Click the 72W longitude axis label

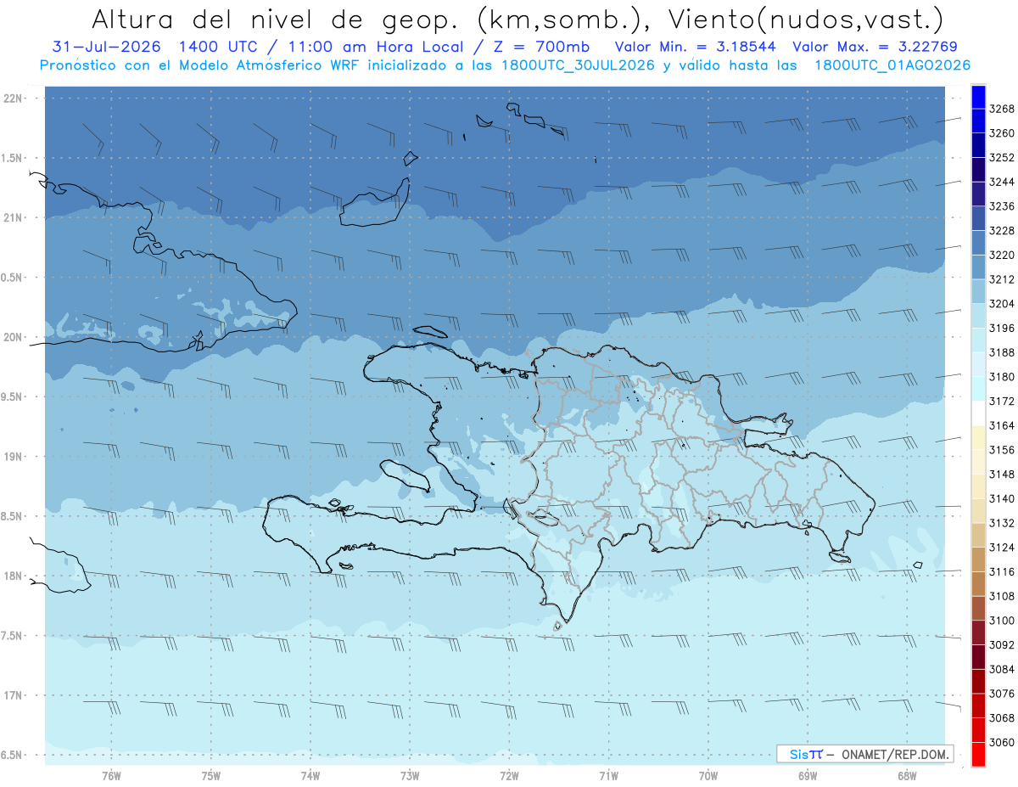509,776
